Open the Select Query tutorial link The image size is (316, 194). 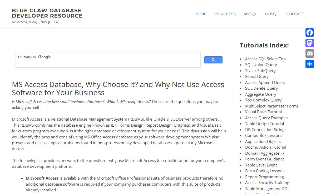click(x=257, y=77)
